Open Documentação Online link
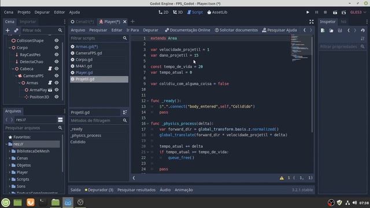 click(187, 30)
